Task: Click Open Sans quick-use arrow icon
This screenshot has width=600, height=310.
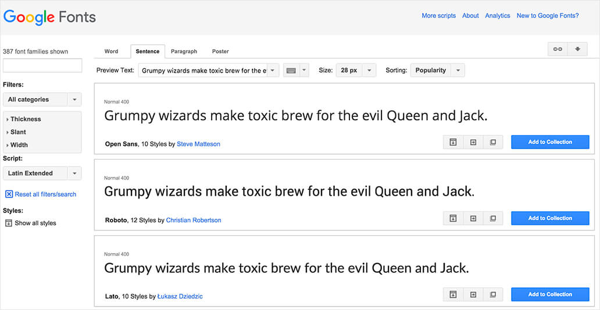Action: point(473,142)
